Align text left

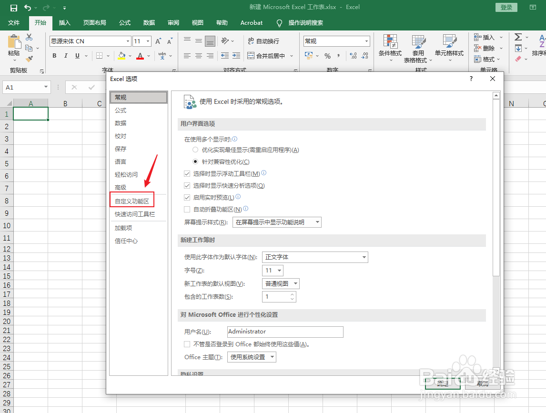click(x=187, y=56)
